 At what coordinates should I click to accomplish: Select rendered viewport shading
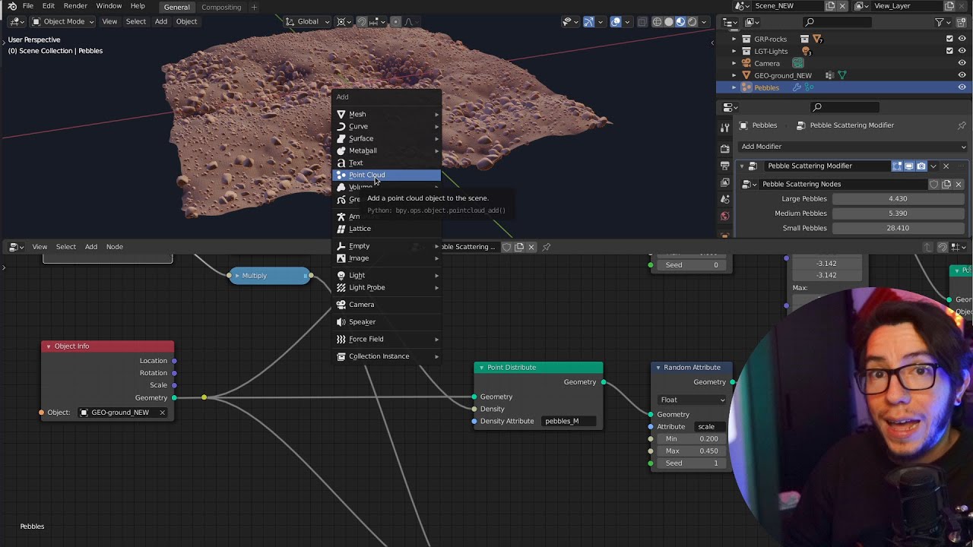pyautogui.click(x=692, y=21)
